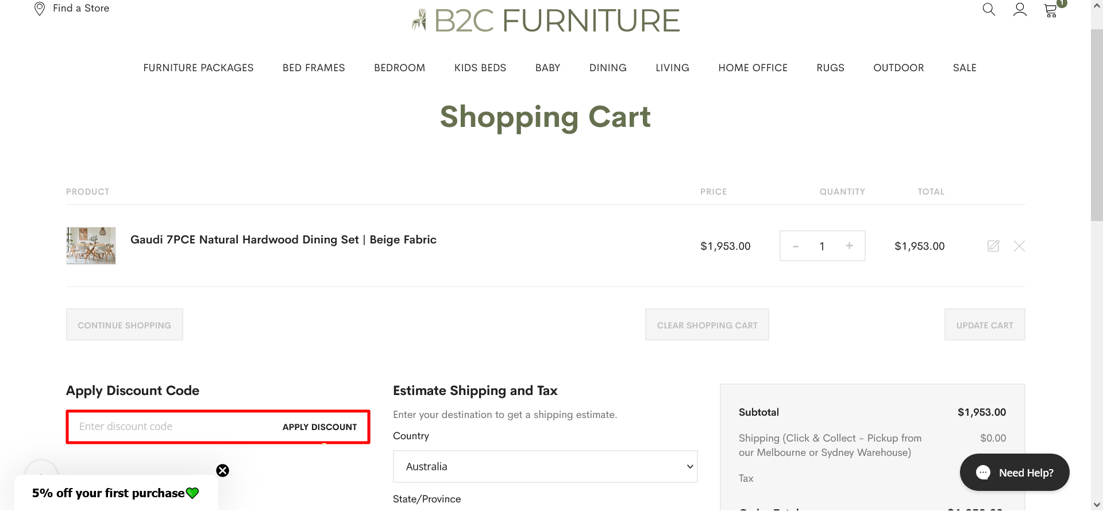Select the item total $1,953.00 in cart row
1103x511 pixels.
pyautogui.click(x=920, y=246)
